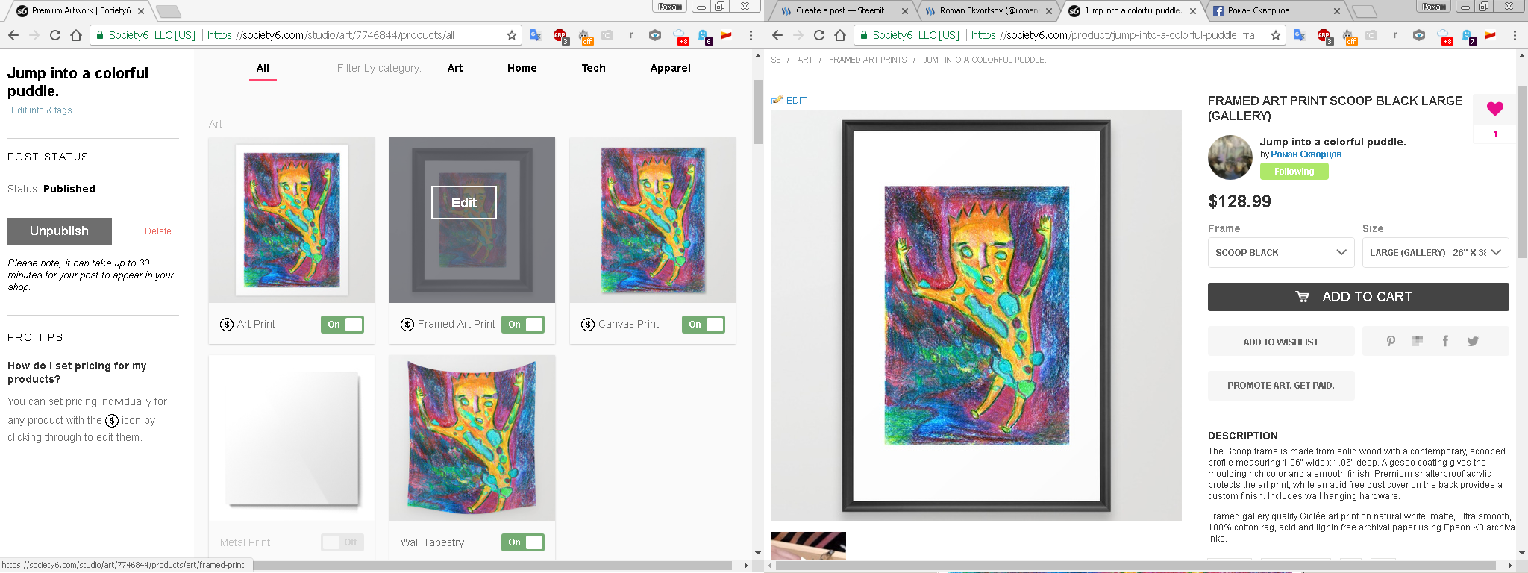
Task: Open pricing icon for Canvas Print
Action: point(588,325)
